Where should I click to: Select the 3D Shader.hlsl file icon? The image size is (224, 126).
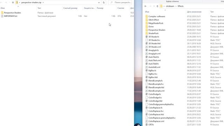tap(147, 43)
